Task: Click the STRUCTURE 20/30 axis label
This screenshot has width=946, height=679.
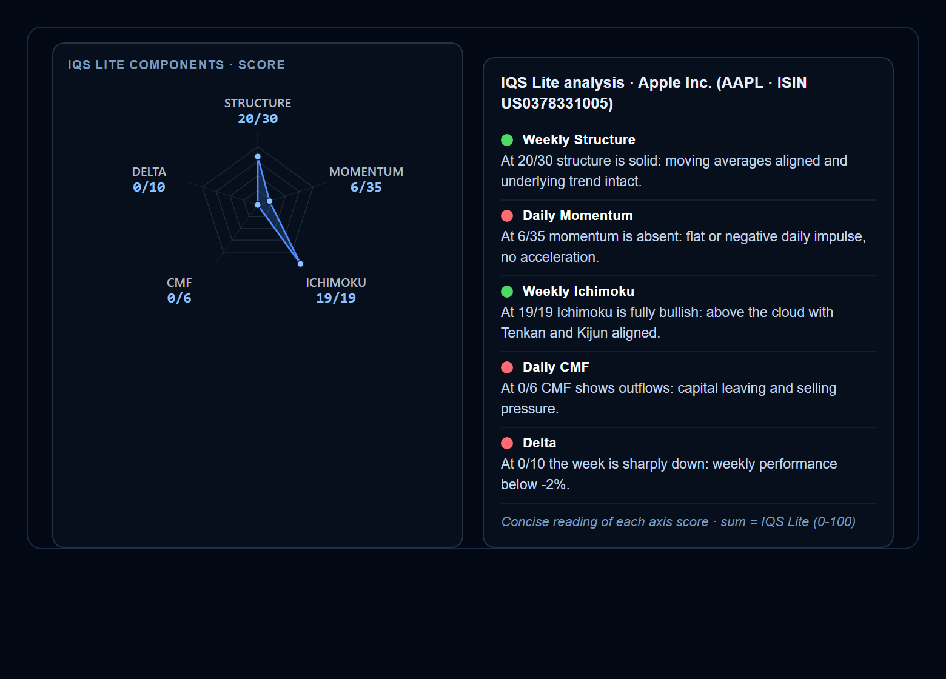Action: coord(258,111)
